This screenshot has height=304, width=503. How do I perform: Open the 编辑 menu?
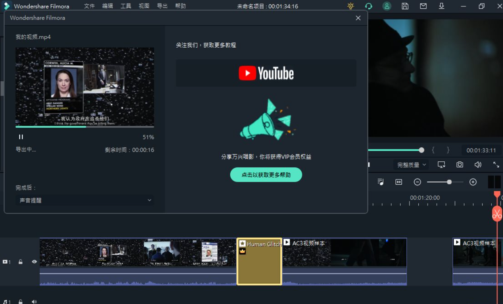tap(107, 6)
